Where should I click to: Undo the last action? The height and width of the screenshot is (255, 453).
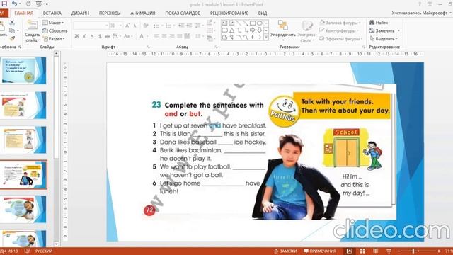pos(14,4)
